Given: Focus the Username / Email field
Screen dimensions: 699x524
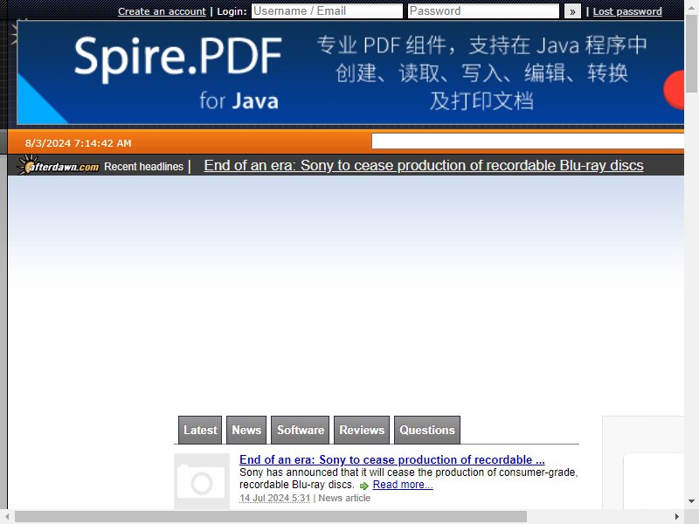Looking at the screenshot, I should (x=327, y=11).
